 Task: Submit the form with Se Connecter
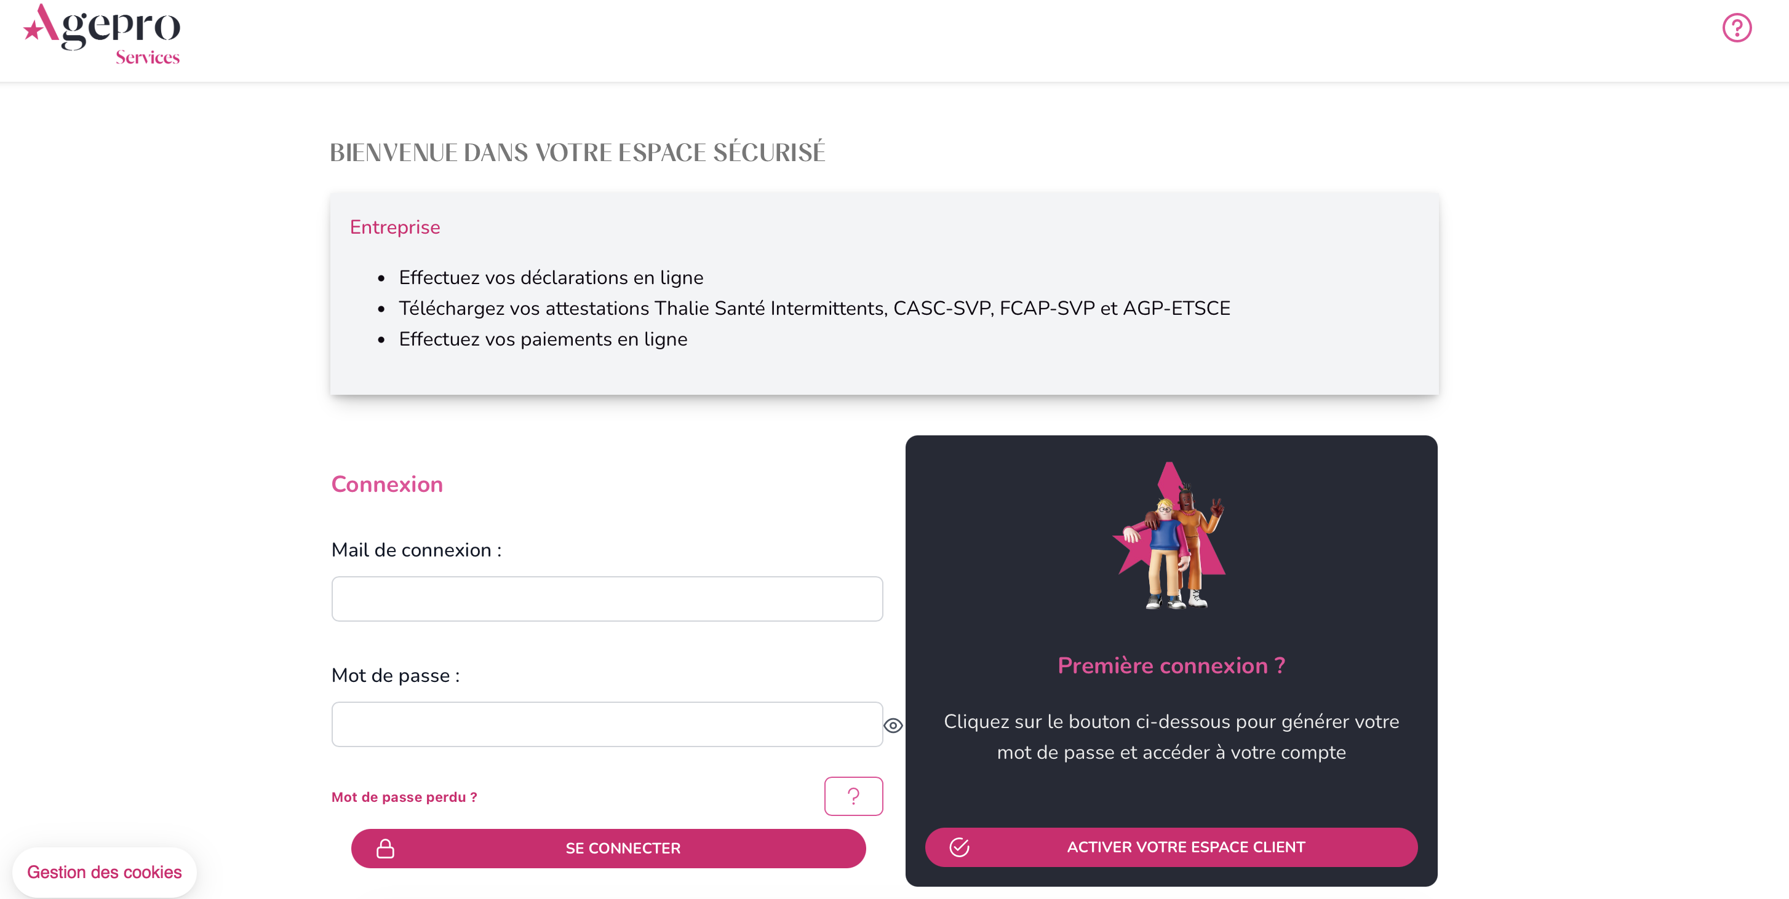tap(608, 849)
